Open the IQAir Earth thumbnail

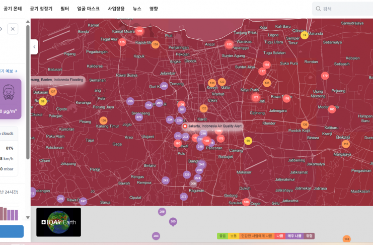58,222
